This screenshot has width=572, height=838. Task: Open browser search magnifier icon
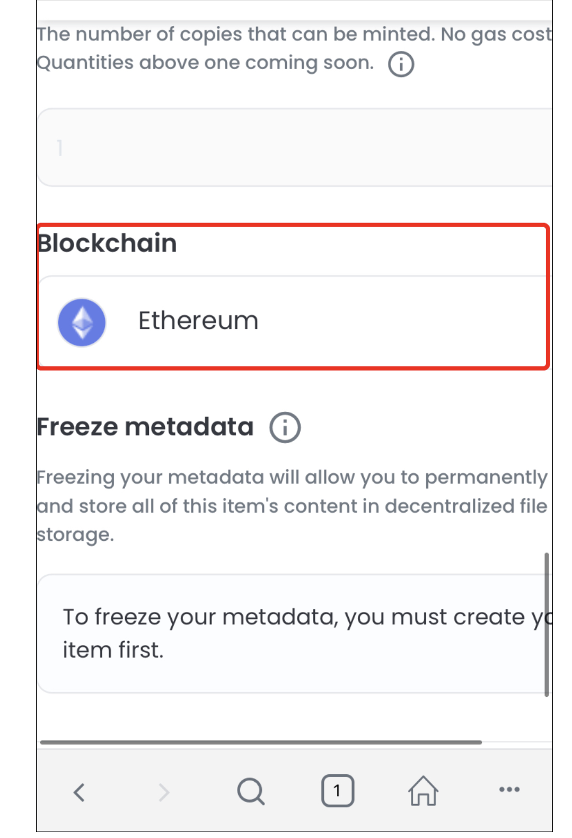point(251,791)
